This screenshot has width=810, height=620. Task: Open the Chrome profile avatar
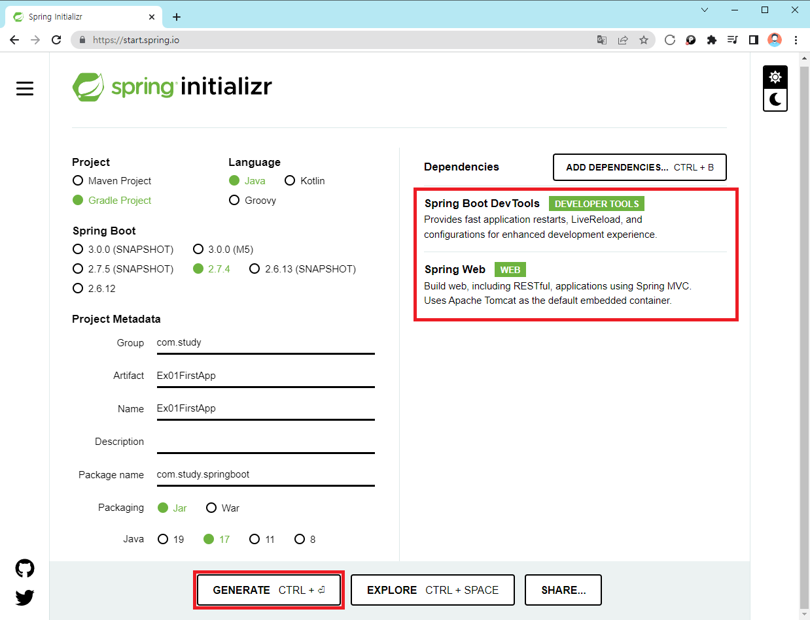(x=775, y=40)
